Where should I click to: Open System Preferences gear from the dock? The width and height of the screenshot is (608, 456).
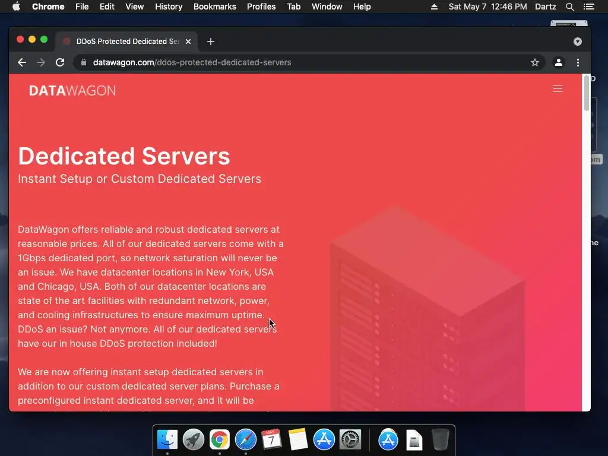click(350, 440)
